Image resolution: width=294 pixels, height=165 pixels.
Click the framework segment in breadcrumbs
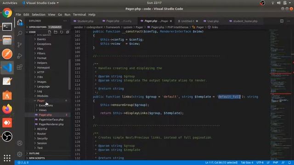(113, 27)
